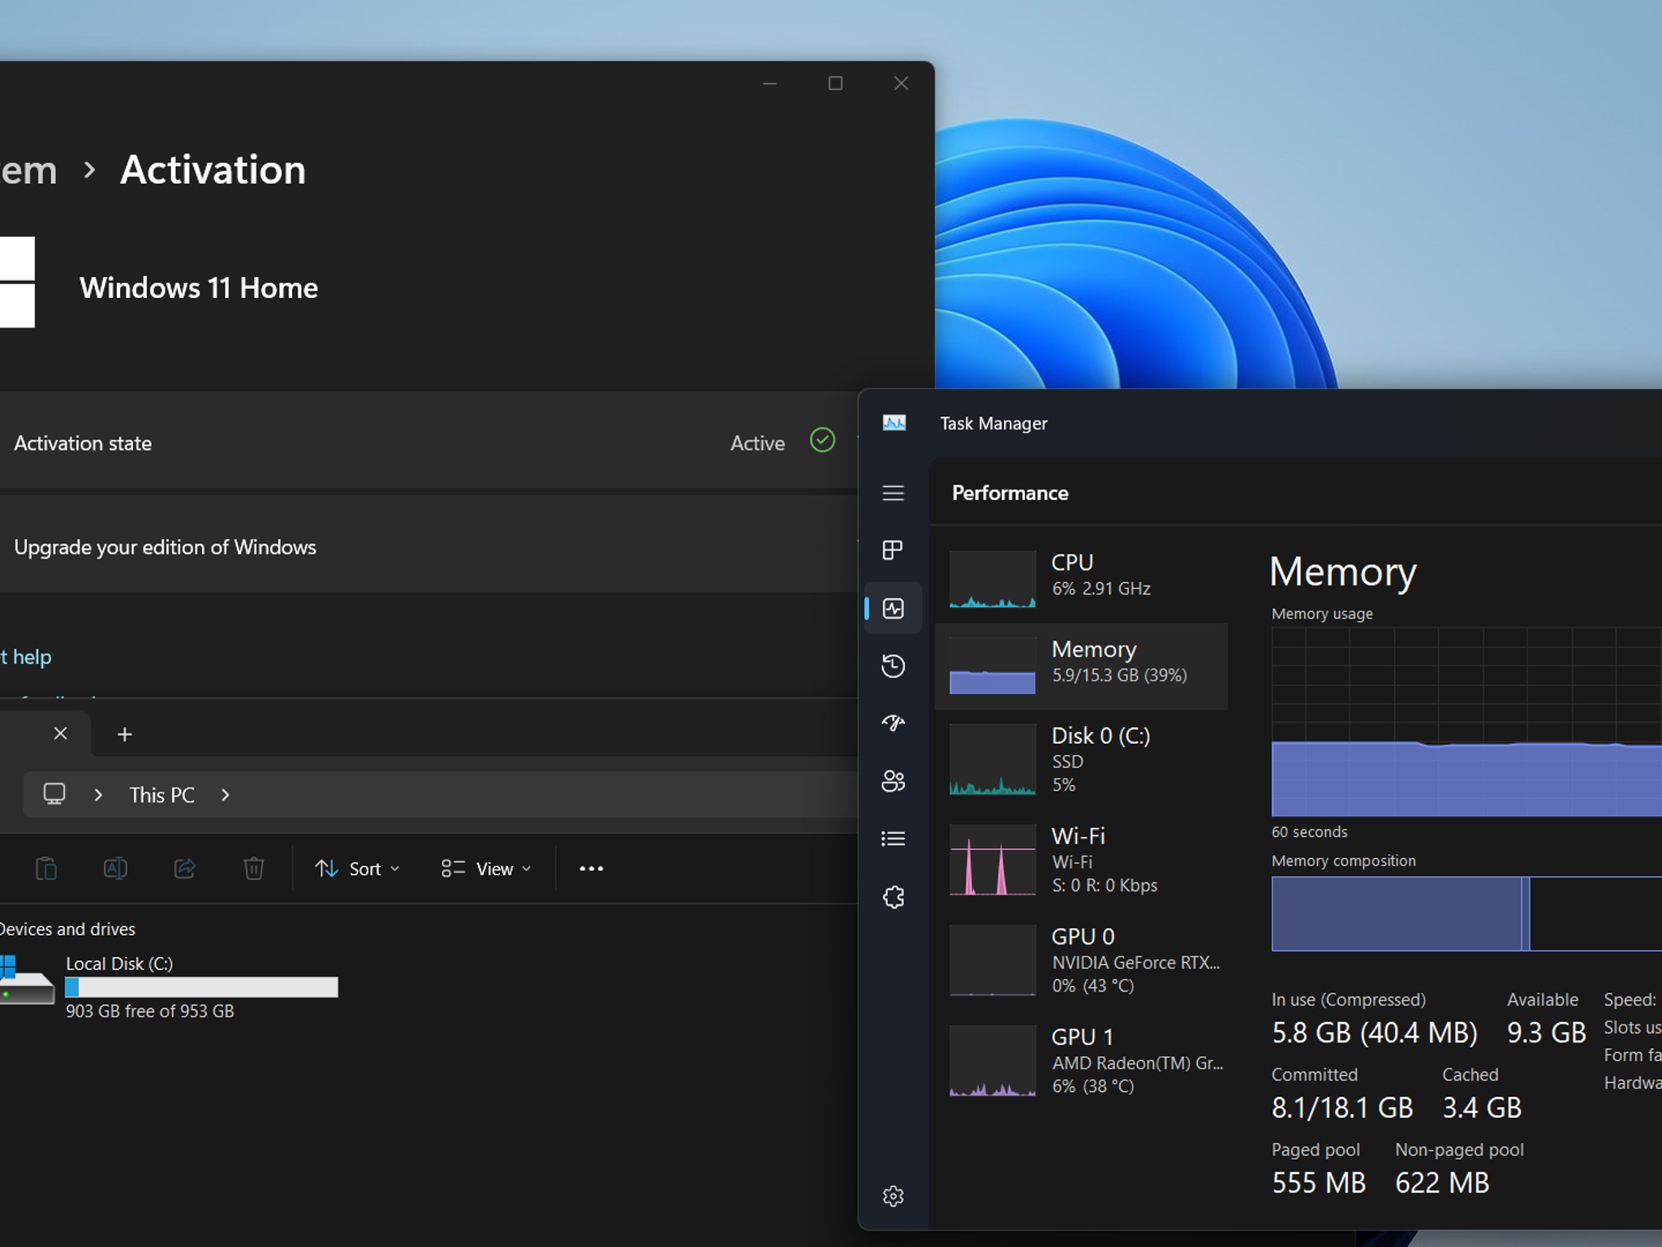Add a new File Explorer tab

(x=124, y=735)
